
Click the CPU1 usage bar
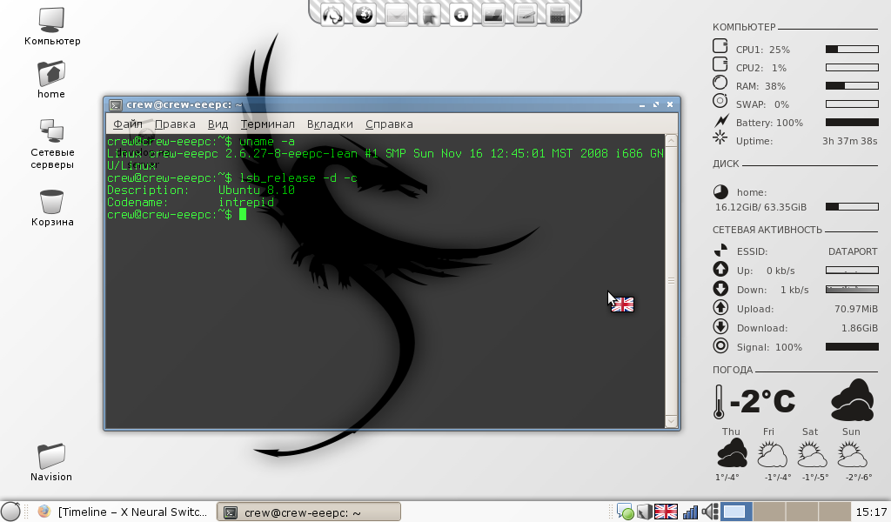coord(852,50)
